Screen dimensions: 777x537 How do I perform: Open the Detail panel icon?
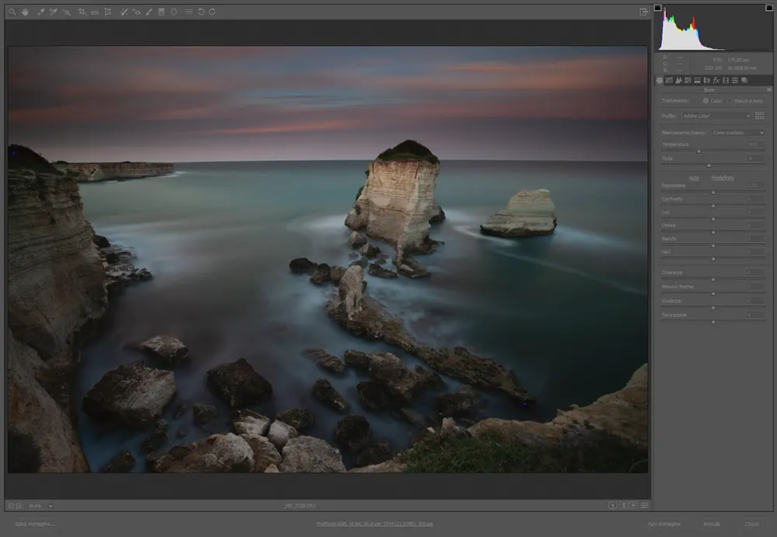[678, 80]
